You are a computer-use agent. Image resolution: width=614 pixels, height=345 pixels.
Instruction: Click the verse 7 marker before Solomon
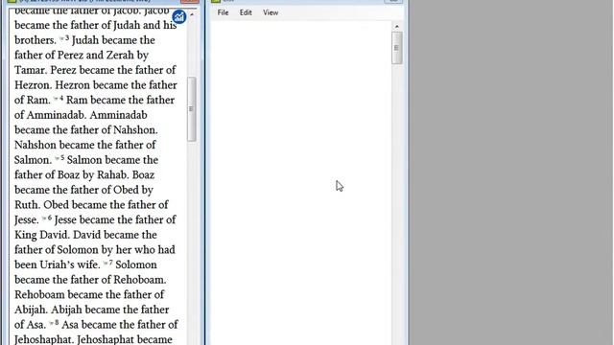108,264
